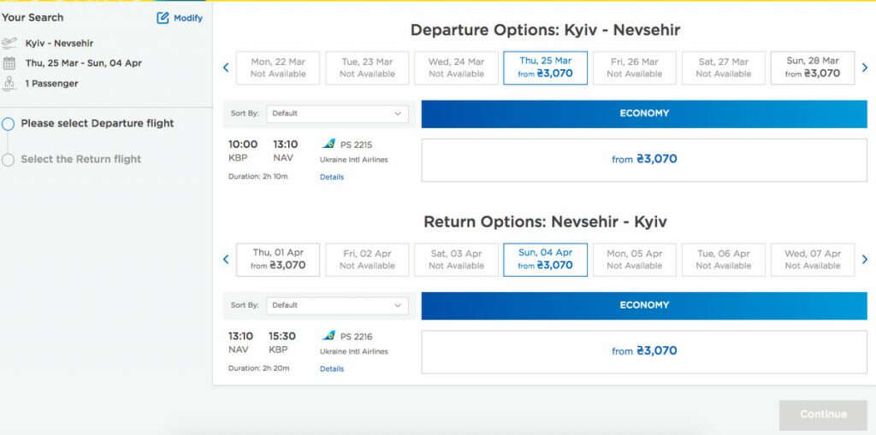Show later return dates with right arrow
Viewport: 876px width, 435px height.
pos(865,259)
